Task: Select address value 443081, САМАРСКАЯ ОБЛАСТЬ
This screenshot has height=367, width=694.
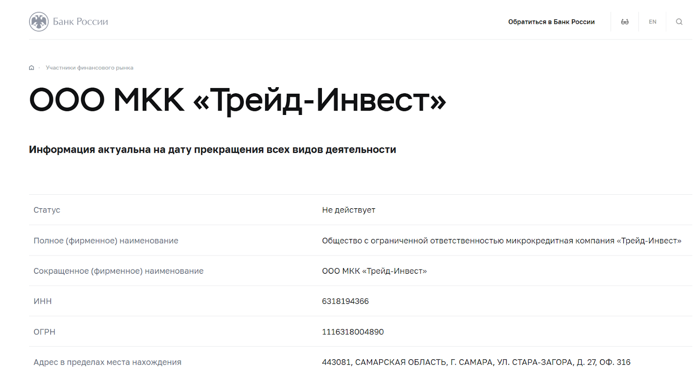Action: [x=476, y=362]
